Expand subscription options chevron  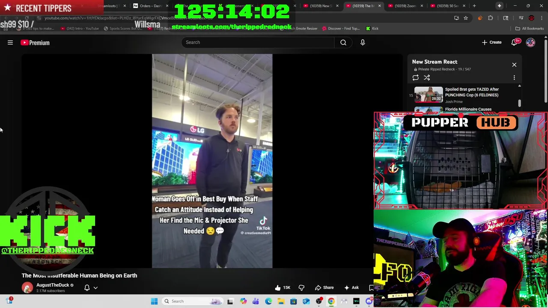(x=95, y=288)
